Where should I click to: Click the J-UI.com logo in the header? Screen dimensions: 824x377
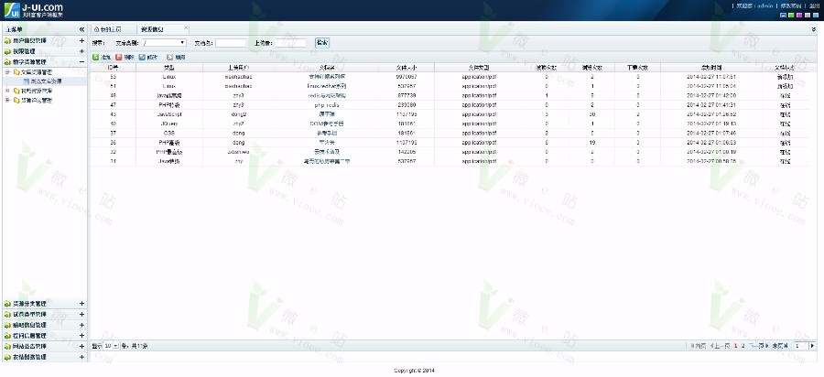pyautogui.click(x=34, y=10)
